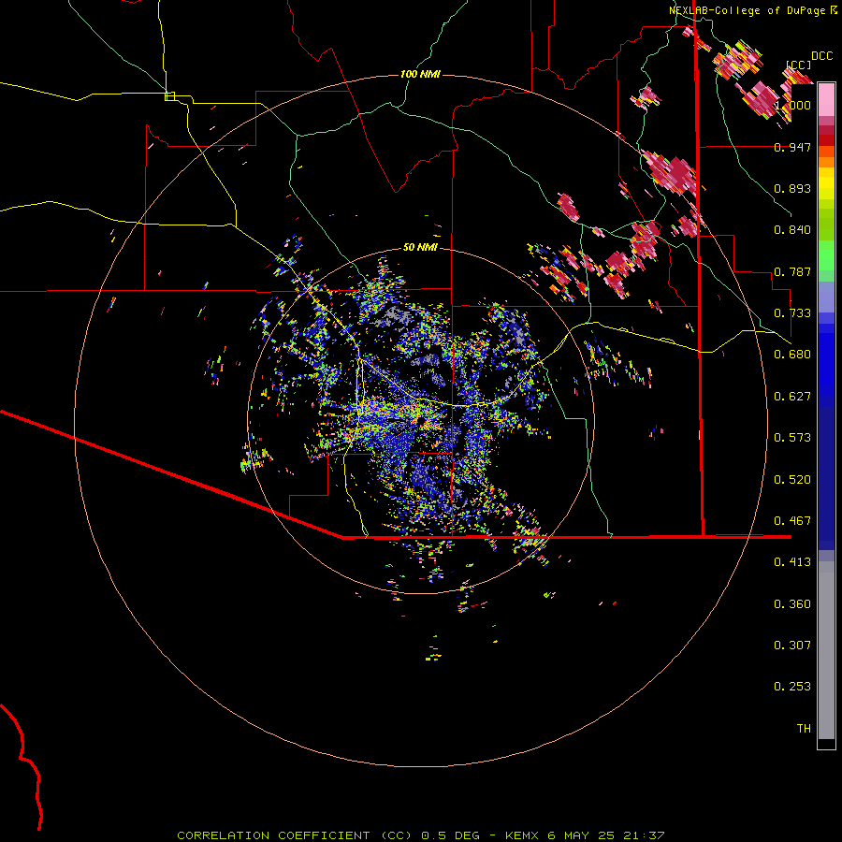Click the Correlation Coefficient product caption
The width and height of the screenshot is (842, 842).
pos(421,835)
